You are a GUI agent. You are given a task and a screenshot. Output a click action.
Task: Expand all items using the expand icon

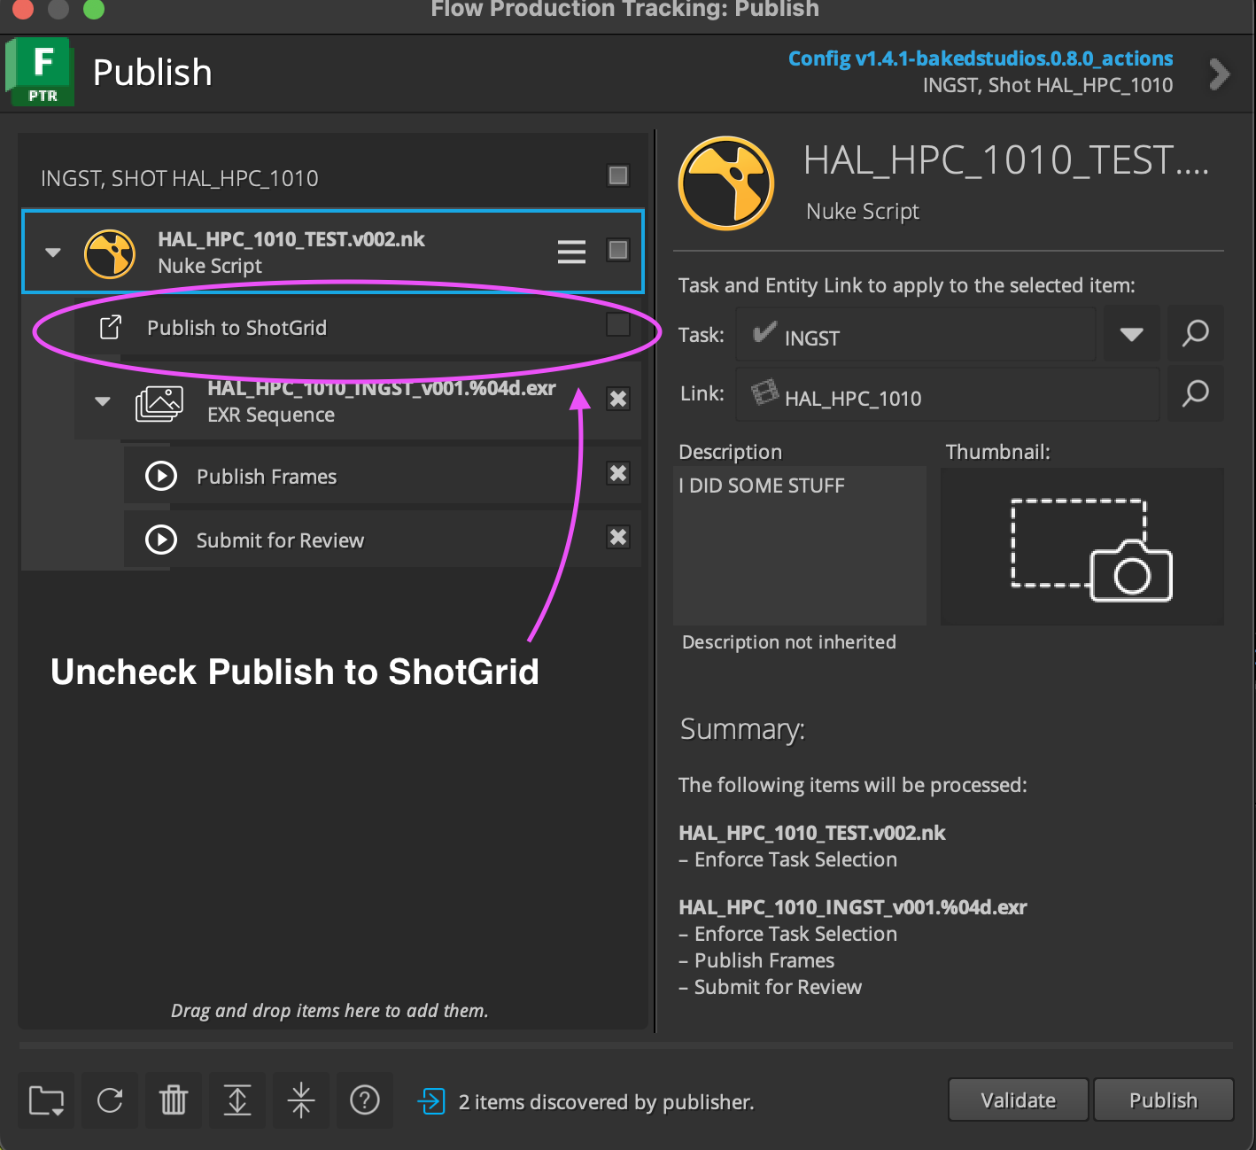pos(237,1100)
